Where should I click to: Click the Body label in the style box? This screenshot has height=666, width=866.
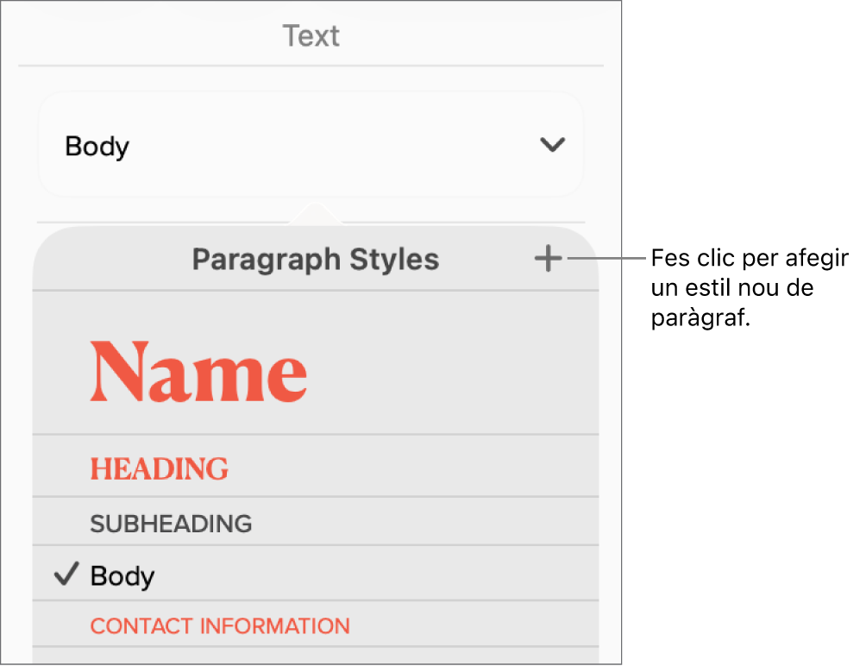[97, 146]
